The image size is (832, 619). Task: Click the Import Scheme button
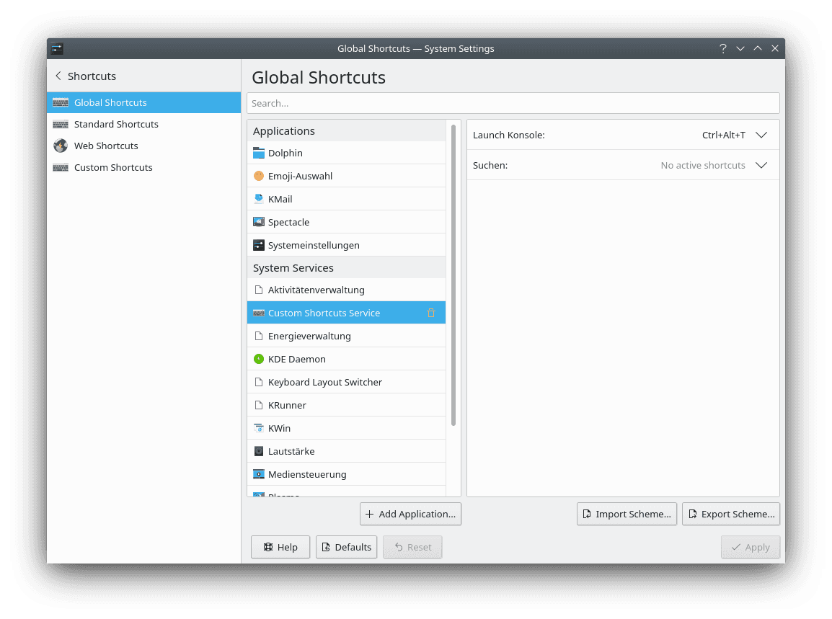click(x=626, y=514)
